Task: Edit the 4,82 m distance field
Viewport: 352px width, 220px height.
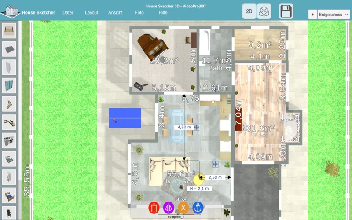Action: point(184,127)
